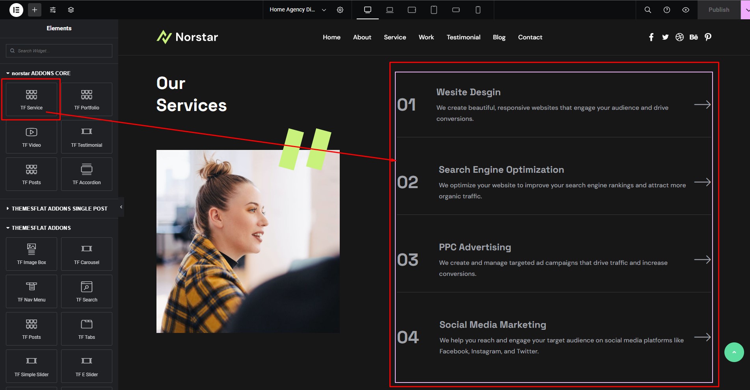Screen dimensions: 750x390
Task: Select the TF Portfolio widget
Action: pyautogui.click(x=87, y=99)
